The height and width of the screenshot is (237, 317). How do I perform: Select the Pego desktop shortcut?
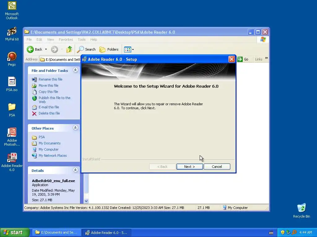pyautogui.click(x=12, y=59)
